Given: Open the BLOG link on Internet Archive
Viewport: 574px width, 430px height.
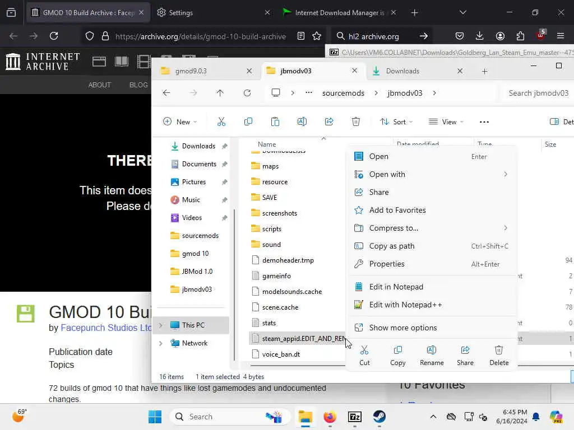Looking at the screenshot, I should (138, 85).
